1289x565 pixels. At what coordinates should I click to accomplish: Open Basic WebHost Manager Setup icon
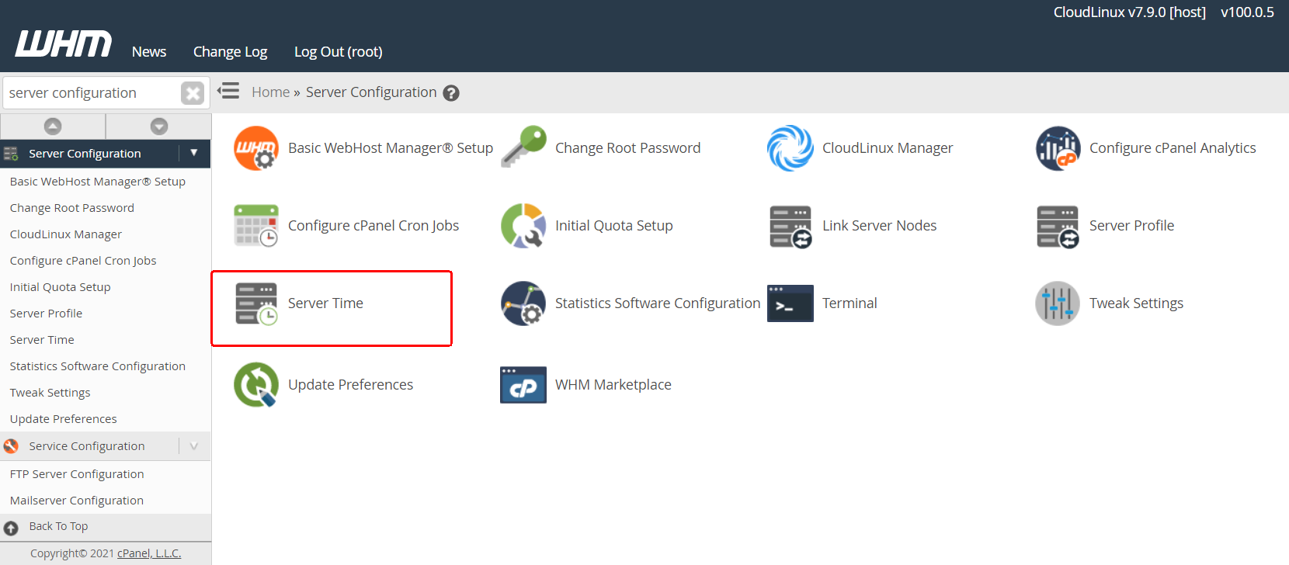pyautogui.click(x=256, y=148)
